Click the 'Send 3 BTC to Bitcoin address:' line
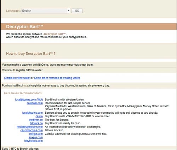 coord(21,149)
